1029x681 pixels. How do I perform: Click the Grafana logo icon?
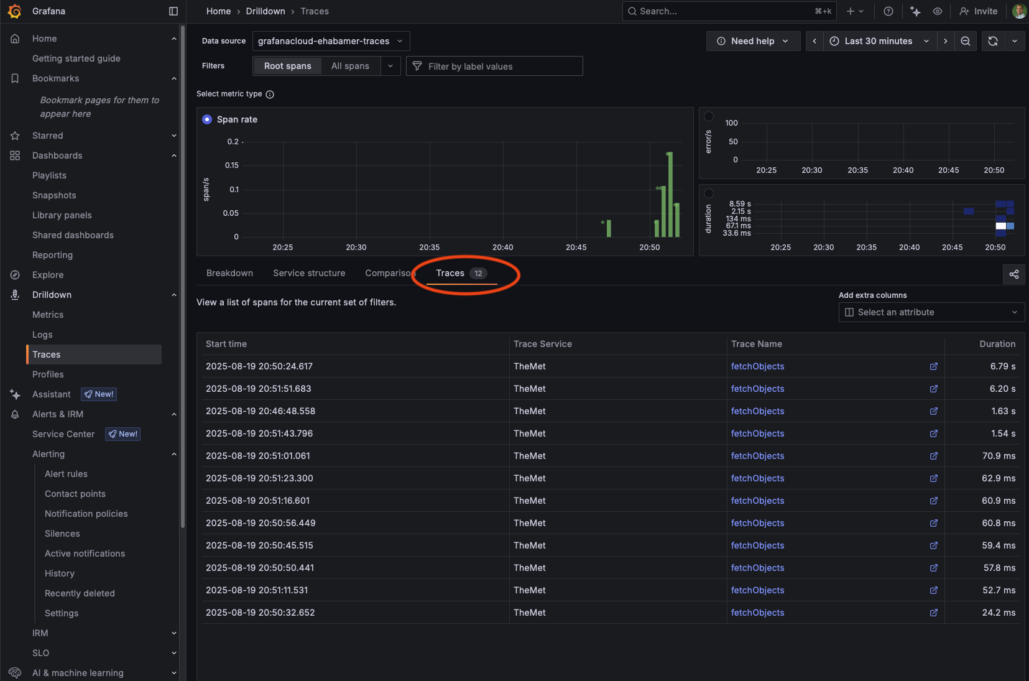[15, 11]
